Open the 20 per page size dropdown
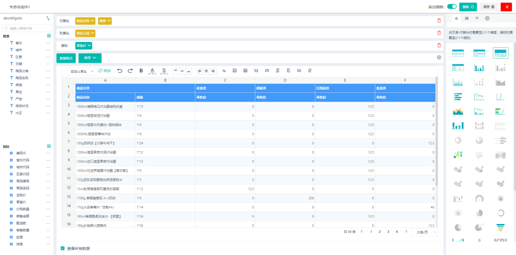This screenshot has width=516, height=255. 424,232
